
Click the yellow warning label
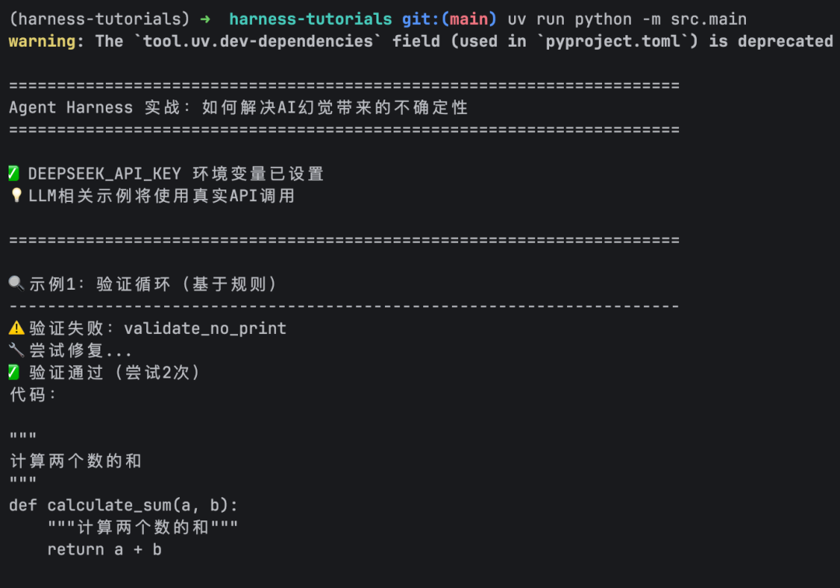(43, 41)
